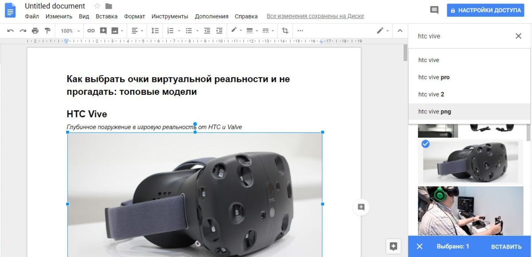Open the Explore button at bottom right

pos(393,247)
